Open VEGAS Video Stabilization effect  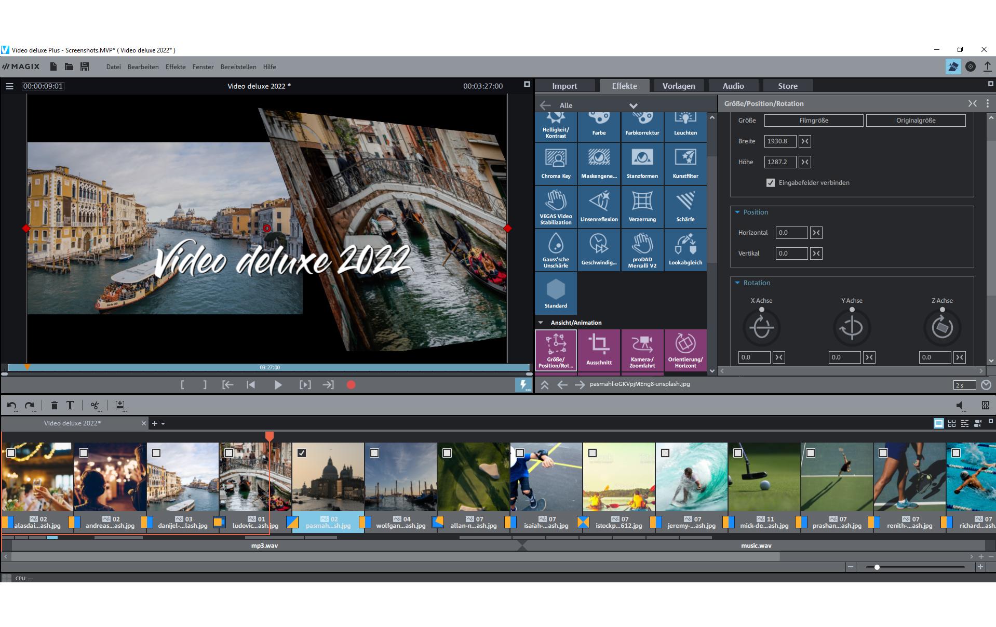point(556,207)
